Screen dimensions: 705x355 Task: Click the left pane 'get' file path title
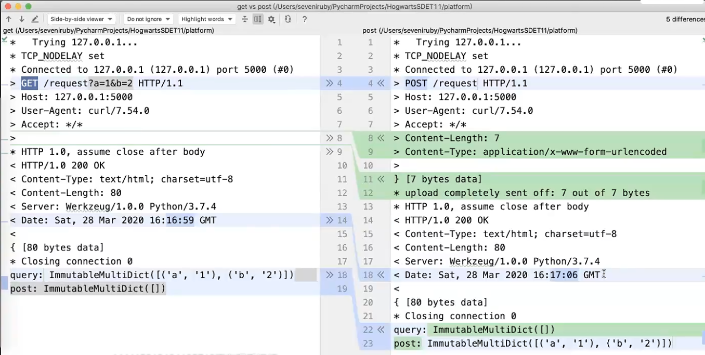109,31
